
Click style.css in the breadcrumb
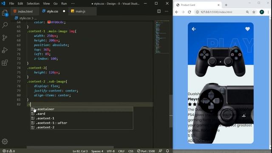pyautogui.click(x=25, y=18)
